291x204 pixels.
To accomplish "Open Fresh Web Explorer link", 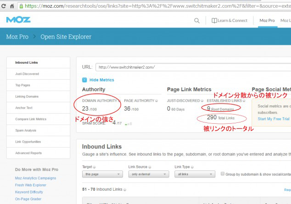I will point(31,185).
